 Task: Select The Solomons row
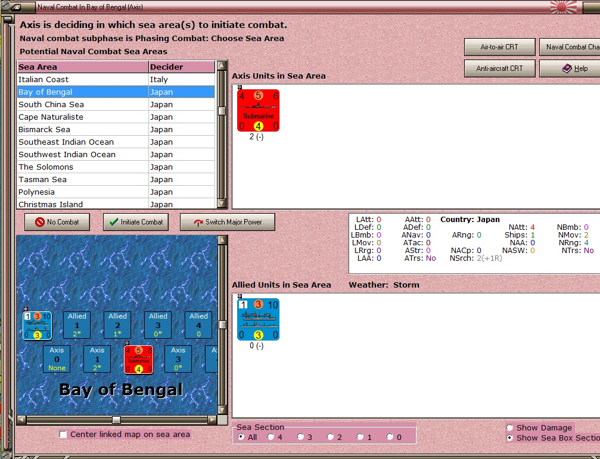point(116,167)
